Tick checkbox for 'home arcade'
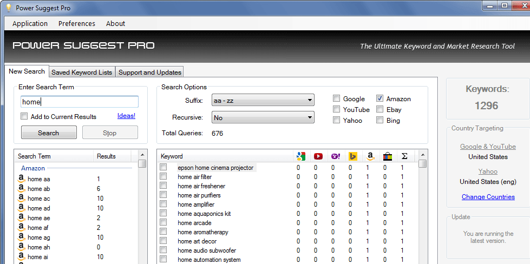Viewport: 530px width, 264px height. [163, 222]
